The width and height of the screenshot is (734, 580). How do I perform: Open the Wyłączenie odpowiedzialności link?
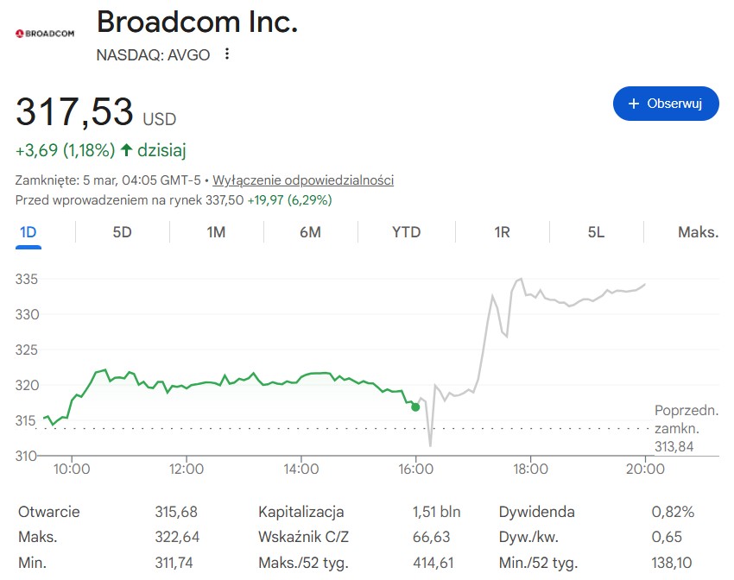303,180
